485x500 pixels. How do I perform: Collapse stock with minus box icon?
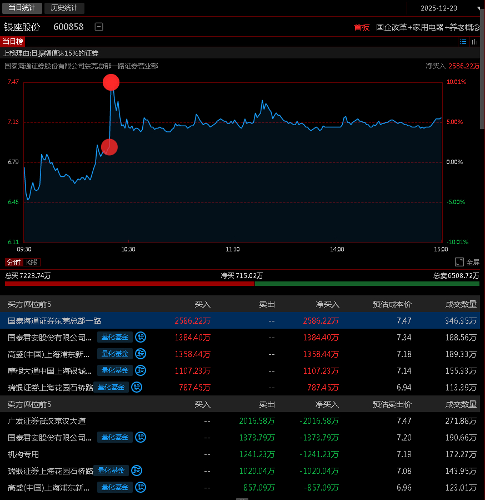tap(99, 27)
